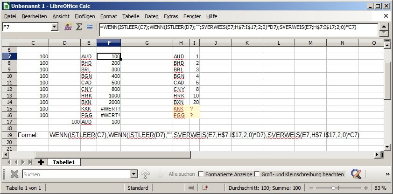Go to previous sheet tab arrow
The width and height of the screenshot is (393, 194).
[x=16, y=162]
